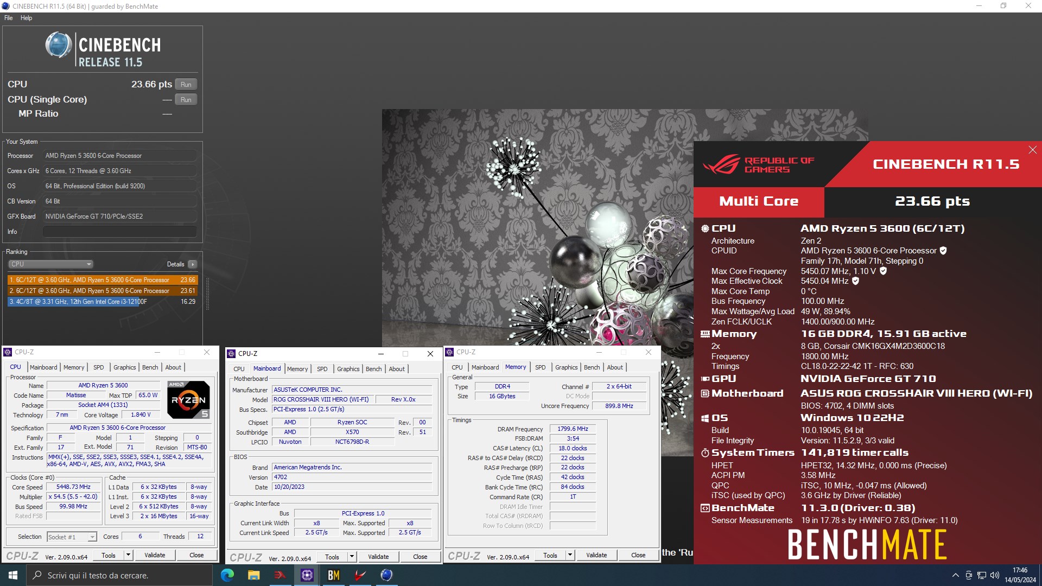Click the ranking panel resize grip handle
Image resolution: width=1042 pixels, height=586 pixels.
tap(207, 294)
